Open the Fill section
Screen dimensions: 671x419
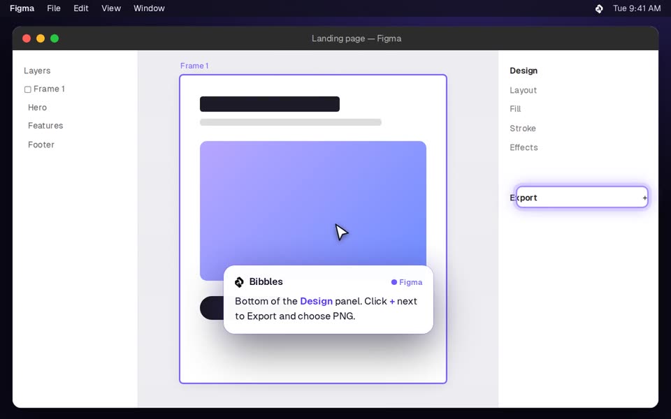515,109
